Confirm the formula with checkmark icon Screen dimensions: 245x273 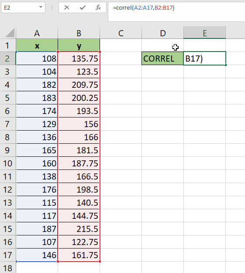pos(83,7)
